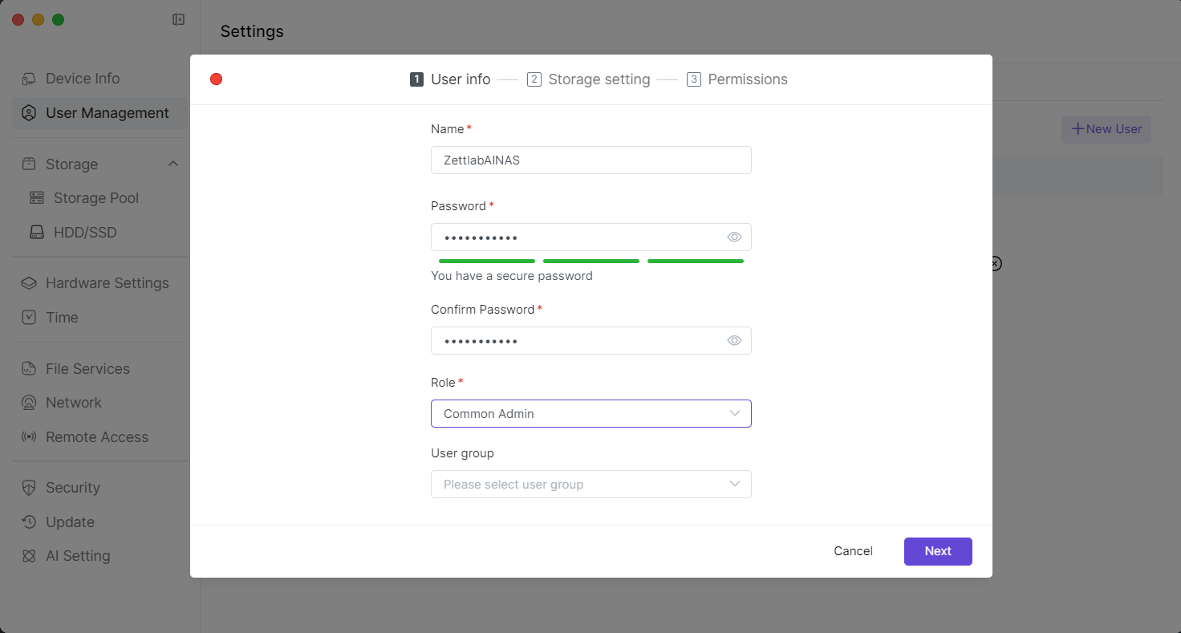This screenshot has height=633, width=1181.
Task: Go to the Permissions step
Action: pyautogui.click(x=737, y=79)
